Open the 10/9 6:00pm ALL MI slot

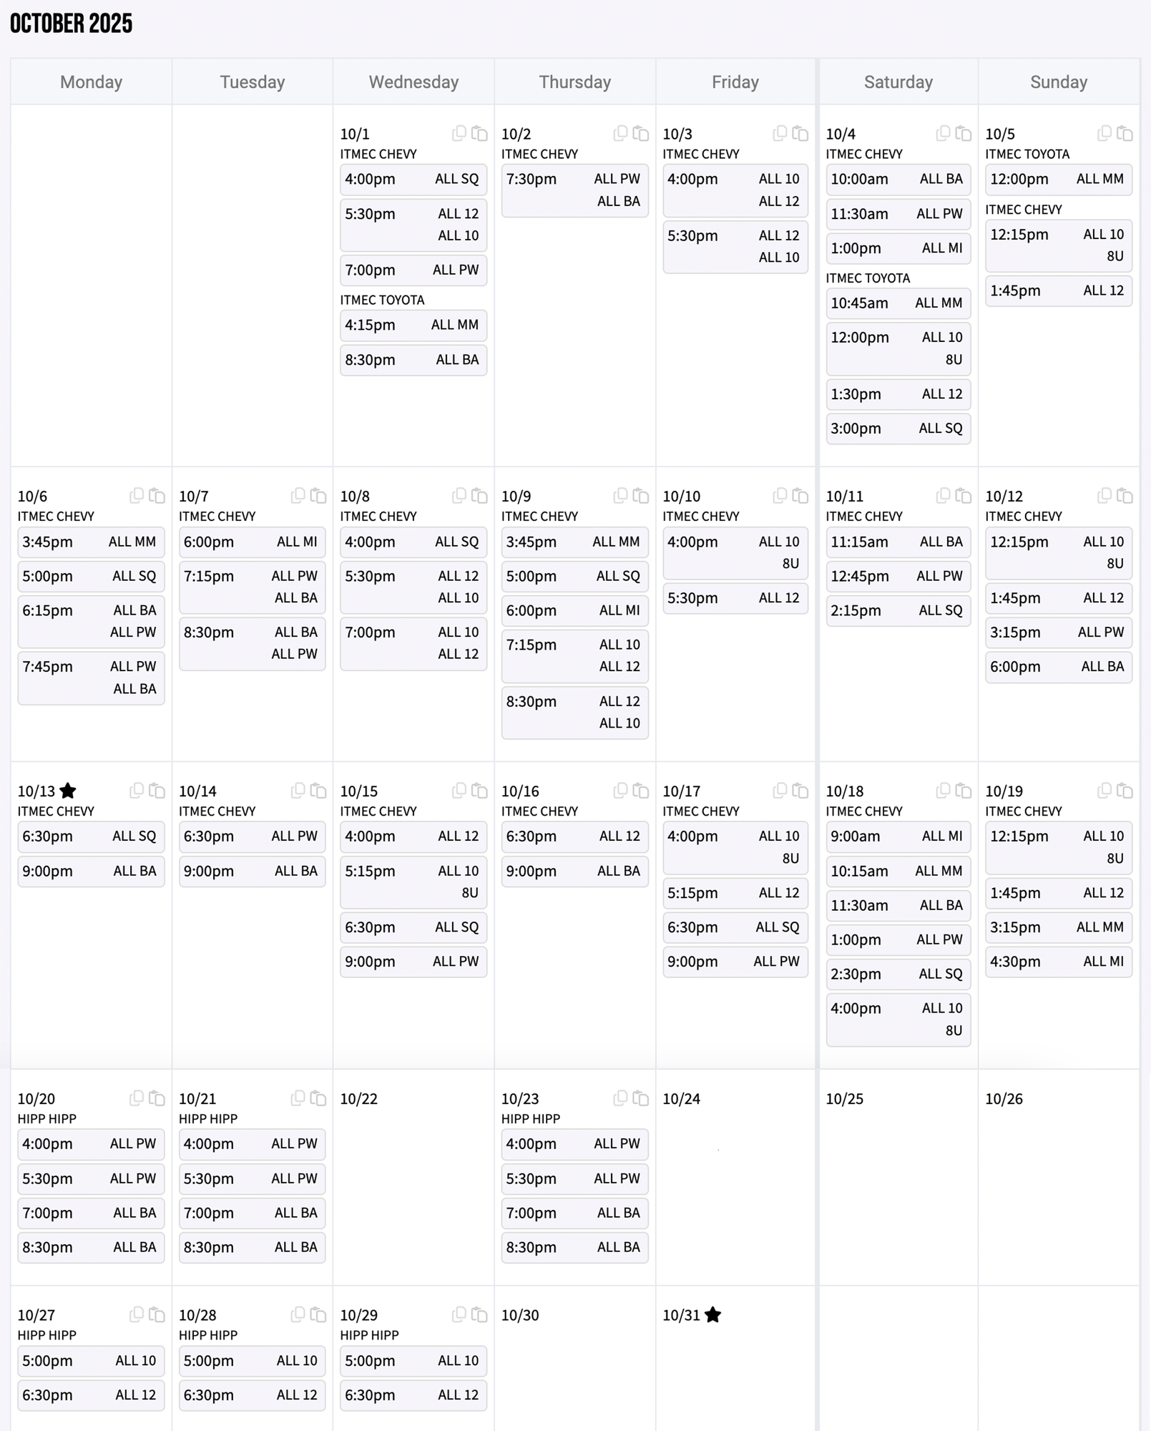(x=574, y=610)
